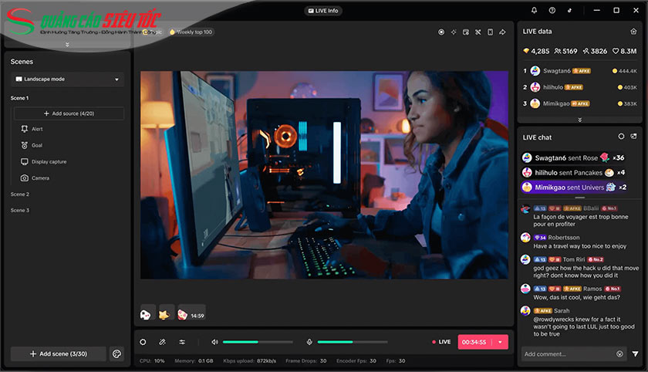Click Robertsson's username in chat
The image size is (648, 372).
coord(564,238)
